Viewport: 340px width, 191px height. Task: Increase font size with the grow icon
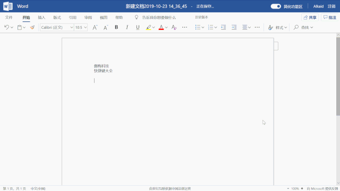click(95, 27)
